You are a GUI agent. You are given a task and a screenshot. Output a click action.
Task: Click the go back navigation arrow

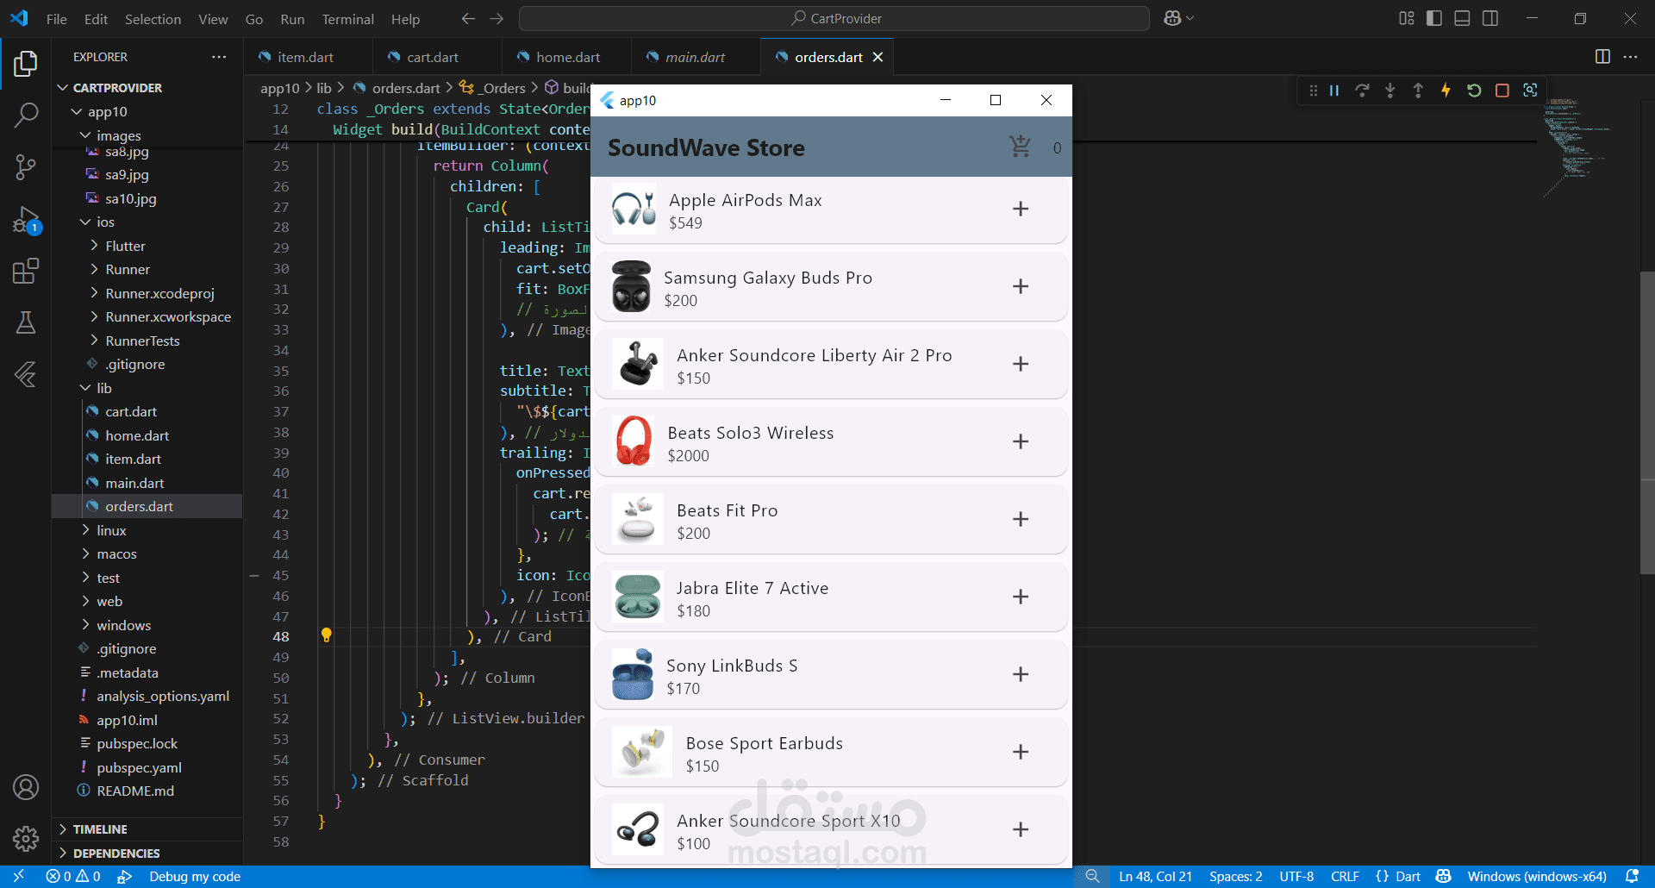pos(468,18)
